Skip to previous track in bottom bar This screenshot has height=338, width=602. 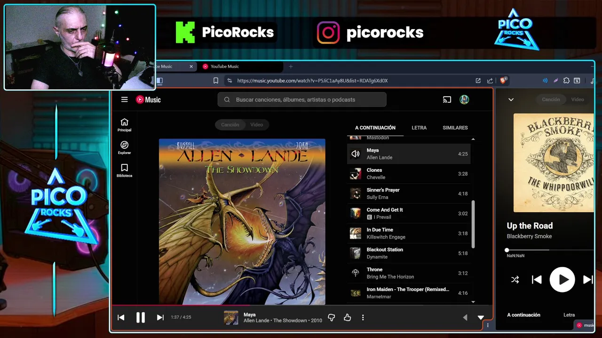coord(121,317)
